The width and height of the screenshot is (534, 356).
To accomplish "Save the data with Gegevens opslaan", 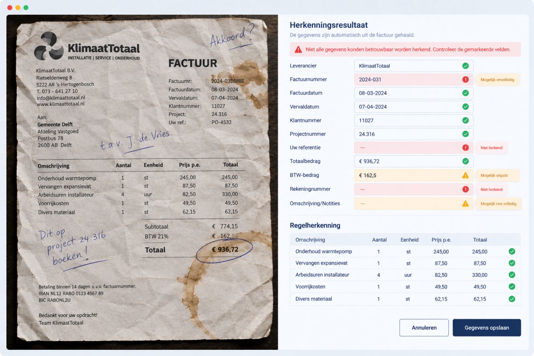I will [x=487, y=328].
